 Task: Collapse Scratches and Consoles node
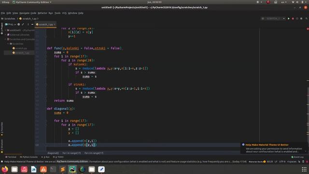tap(5, 39)
